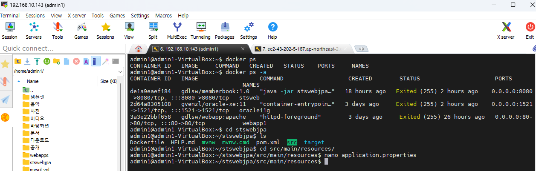The image size is (536, 171).
Task: Select the stswebjpa folder
Action: [x=36, y=162]
